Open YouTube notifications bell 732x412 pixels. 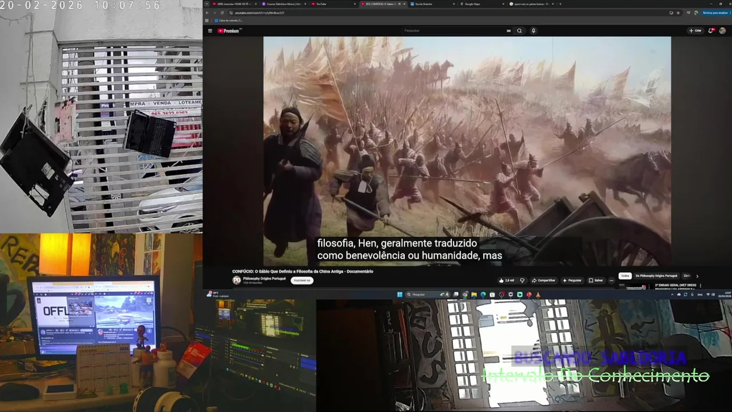[x=711, y=31]
